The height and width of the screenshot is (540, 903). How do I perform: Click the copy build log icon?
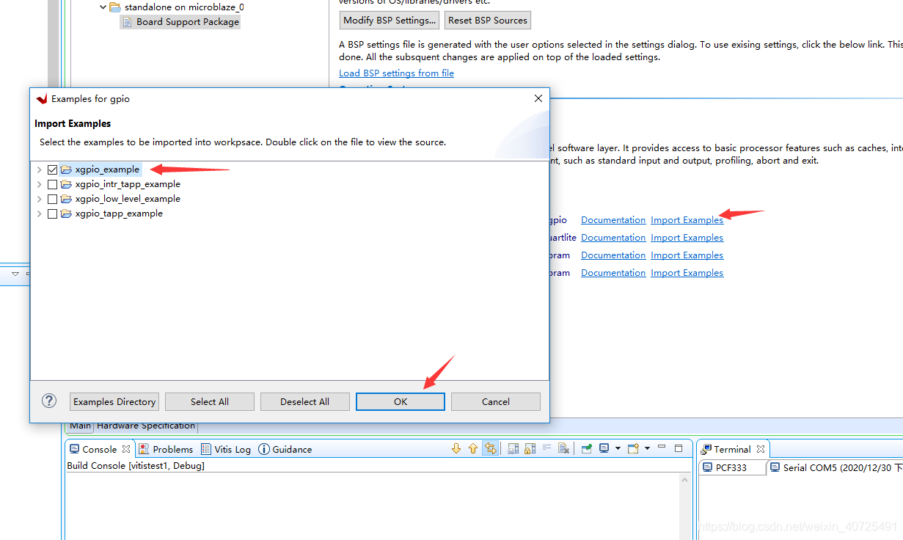(x=513, y=448)
